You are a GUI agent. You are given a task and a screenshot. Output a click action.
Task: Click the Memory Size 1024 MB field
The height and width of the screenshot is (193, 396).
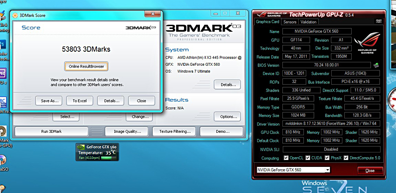click(x=298, y=116)
